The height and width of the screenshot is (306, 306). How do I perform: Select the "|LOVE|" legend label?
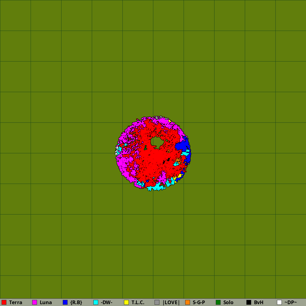(x=171, y=303)
